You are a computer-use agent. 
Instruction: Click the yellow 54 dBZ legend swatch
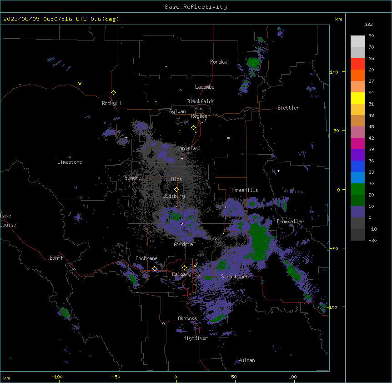[x=357, y=98]
